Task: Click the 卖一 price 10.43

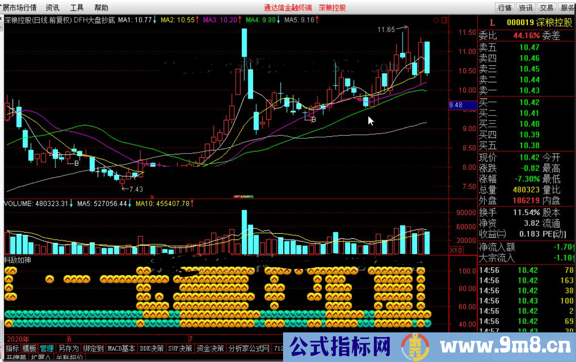Action: 529,90
